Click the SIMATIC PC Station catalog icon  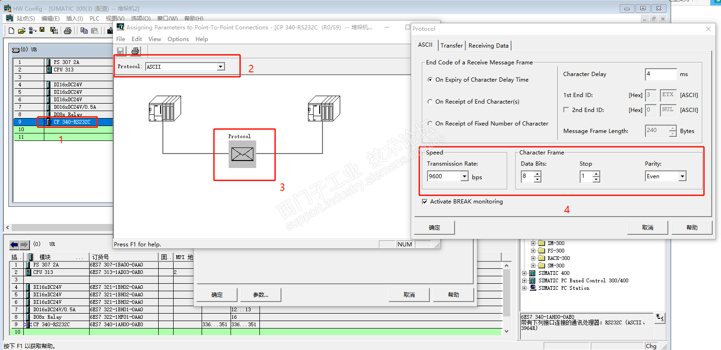click(x=532, y=288)
